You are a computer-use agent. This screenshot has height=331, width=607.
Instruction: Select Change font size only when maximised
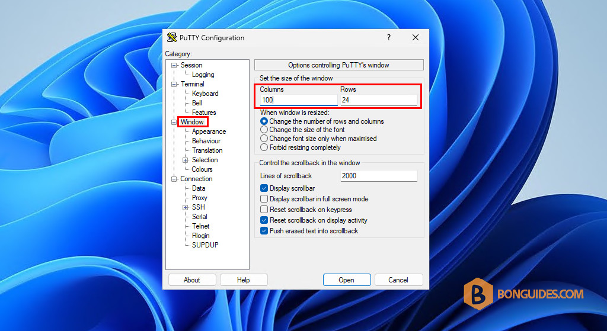coord(264,139)
